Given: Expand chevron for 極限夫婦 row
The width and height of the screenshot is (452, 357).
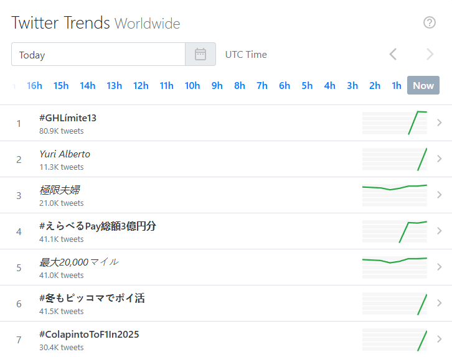Looking at the screenshot, I should point(439,195).
